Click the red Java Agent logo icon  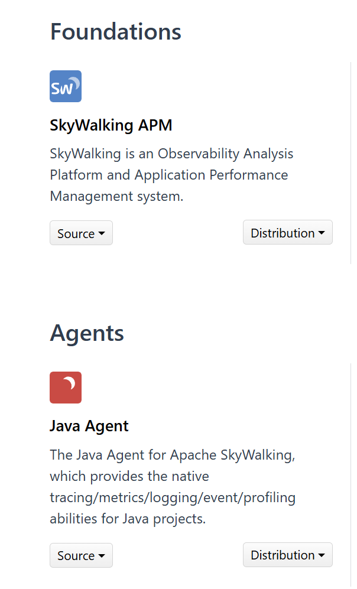pyautogui.click(x=66, y=388)
